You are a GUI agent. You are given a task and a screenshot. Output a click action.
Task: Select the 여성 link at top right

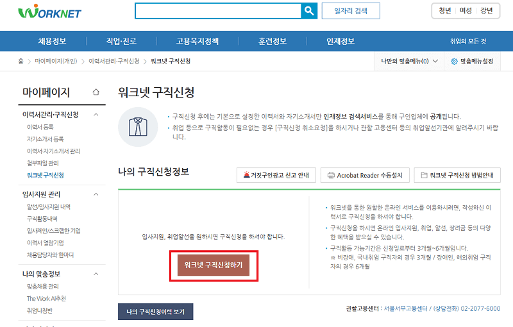pos(466,11)
